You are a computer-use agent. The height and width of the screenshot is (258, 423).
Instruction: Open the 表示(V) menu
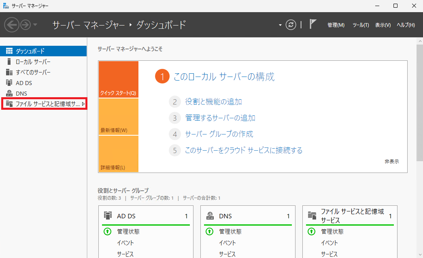(x=383, y=25)
